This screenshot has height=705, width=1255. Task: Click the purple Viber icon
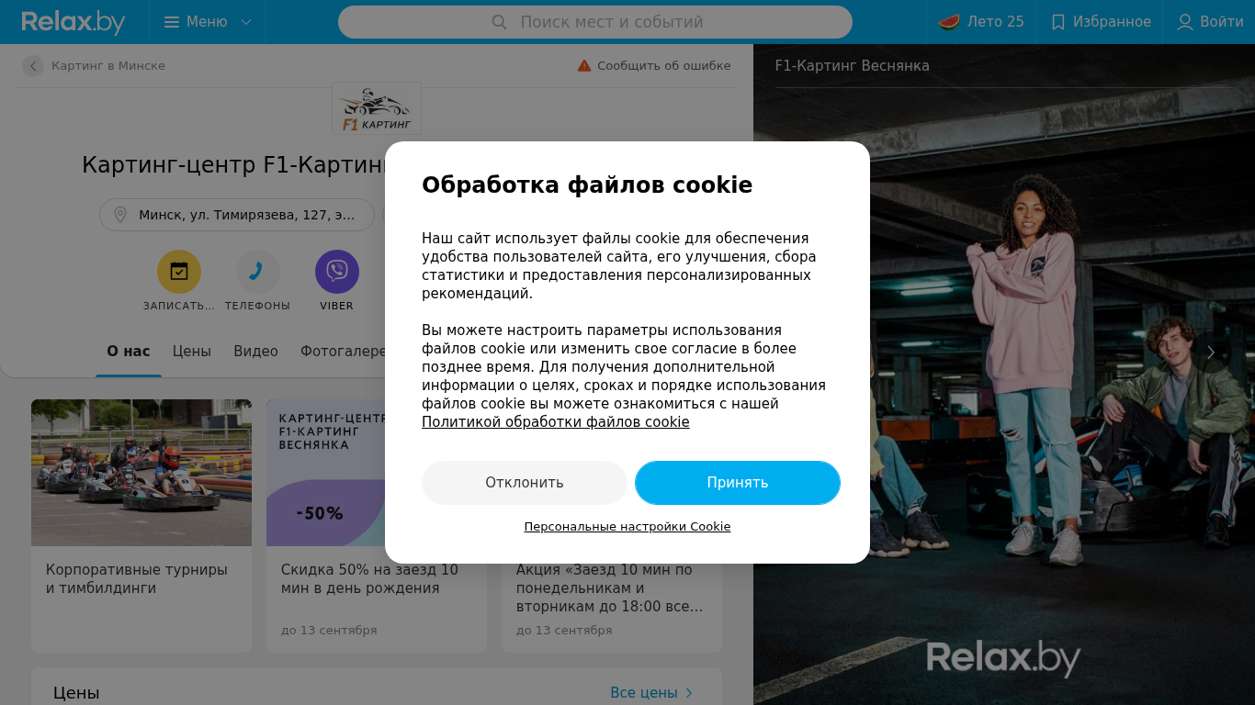pyautogui.click(x=337, y=272)
